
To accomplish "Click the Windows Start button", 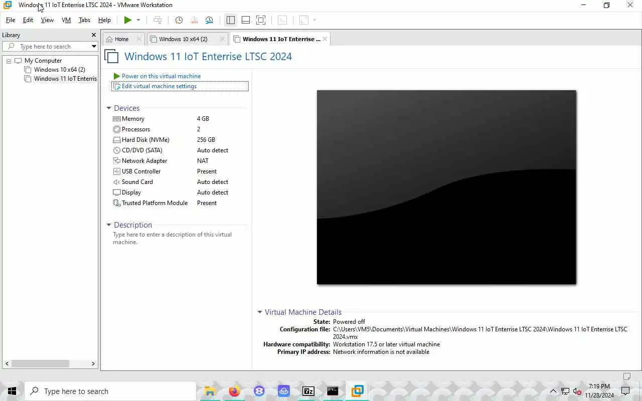I will (x=12, y=391).
